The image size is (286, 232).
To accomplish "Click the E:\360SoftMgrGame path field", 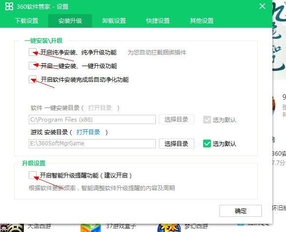I will pyautogui.click(x=92, y=143).
